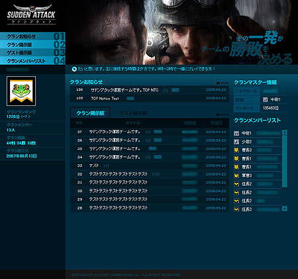Image resolution: width=298 pixels, height=279 pixels.
Task: Click the クランマスター情報 heading
Action: coord(255,82)
